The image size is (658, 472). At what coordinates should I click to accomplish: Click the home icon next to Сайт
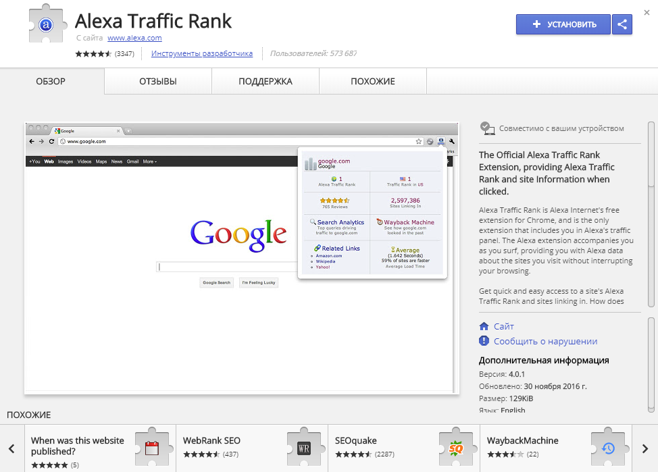(x=484, y=326)
